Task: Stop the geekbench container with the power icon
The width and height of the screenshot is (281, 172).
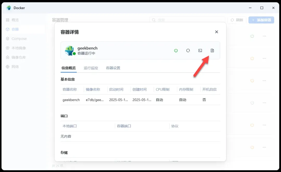Action: pyautogui.click(x=176, y=50)
